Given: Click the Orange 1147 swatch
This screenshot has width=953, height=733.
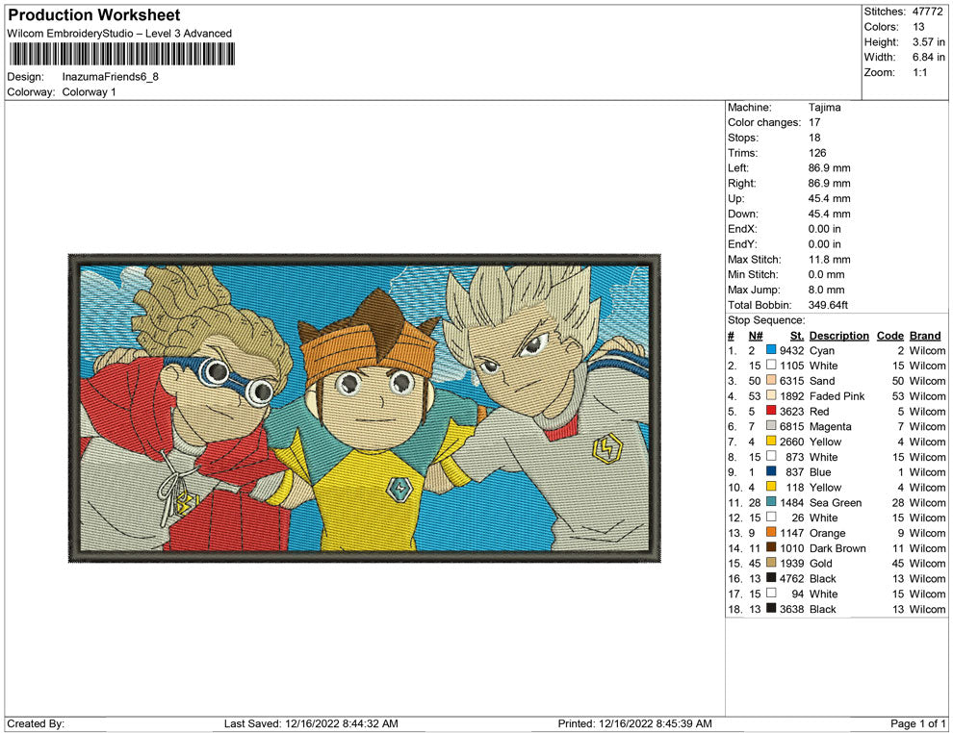Looking at the screenshot, I should tap(771, 533).
